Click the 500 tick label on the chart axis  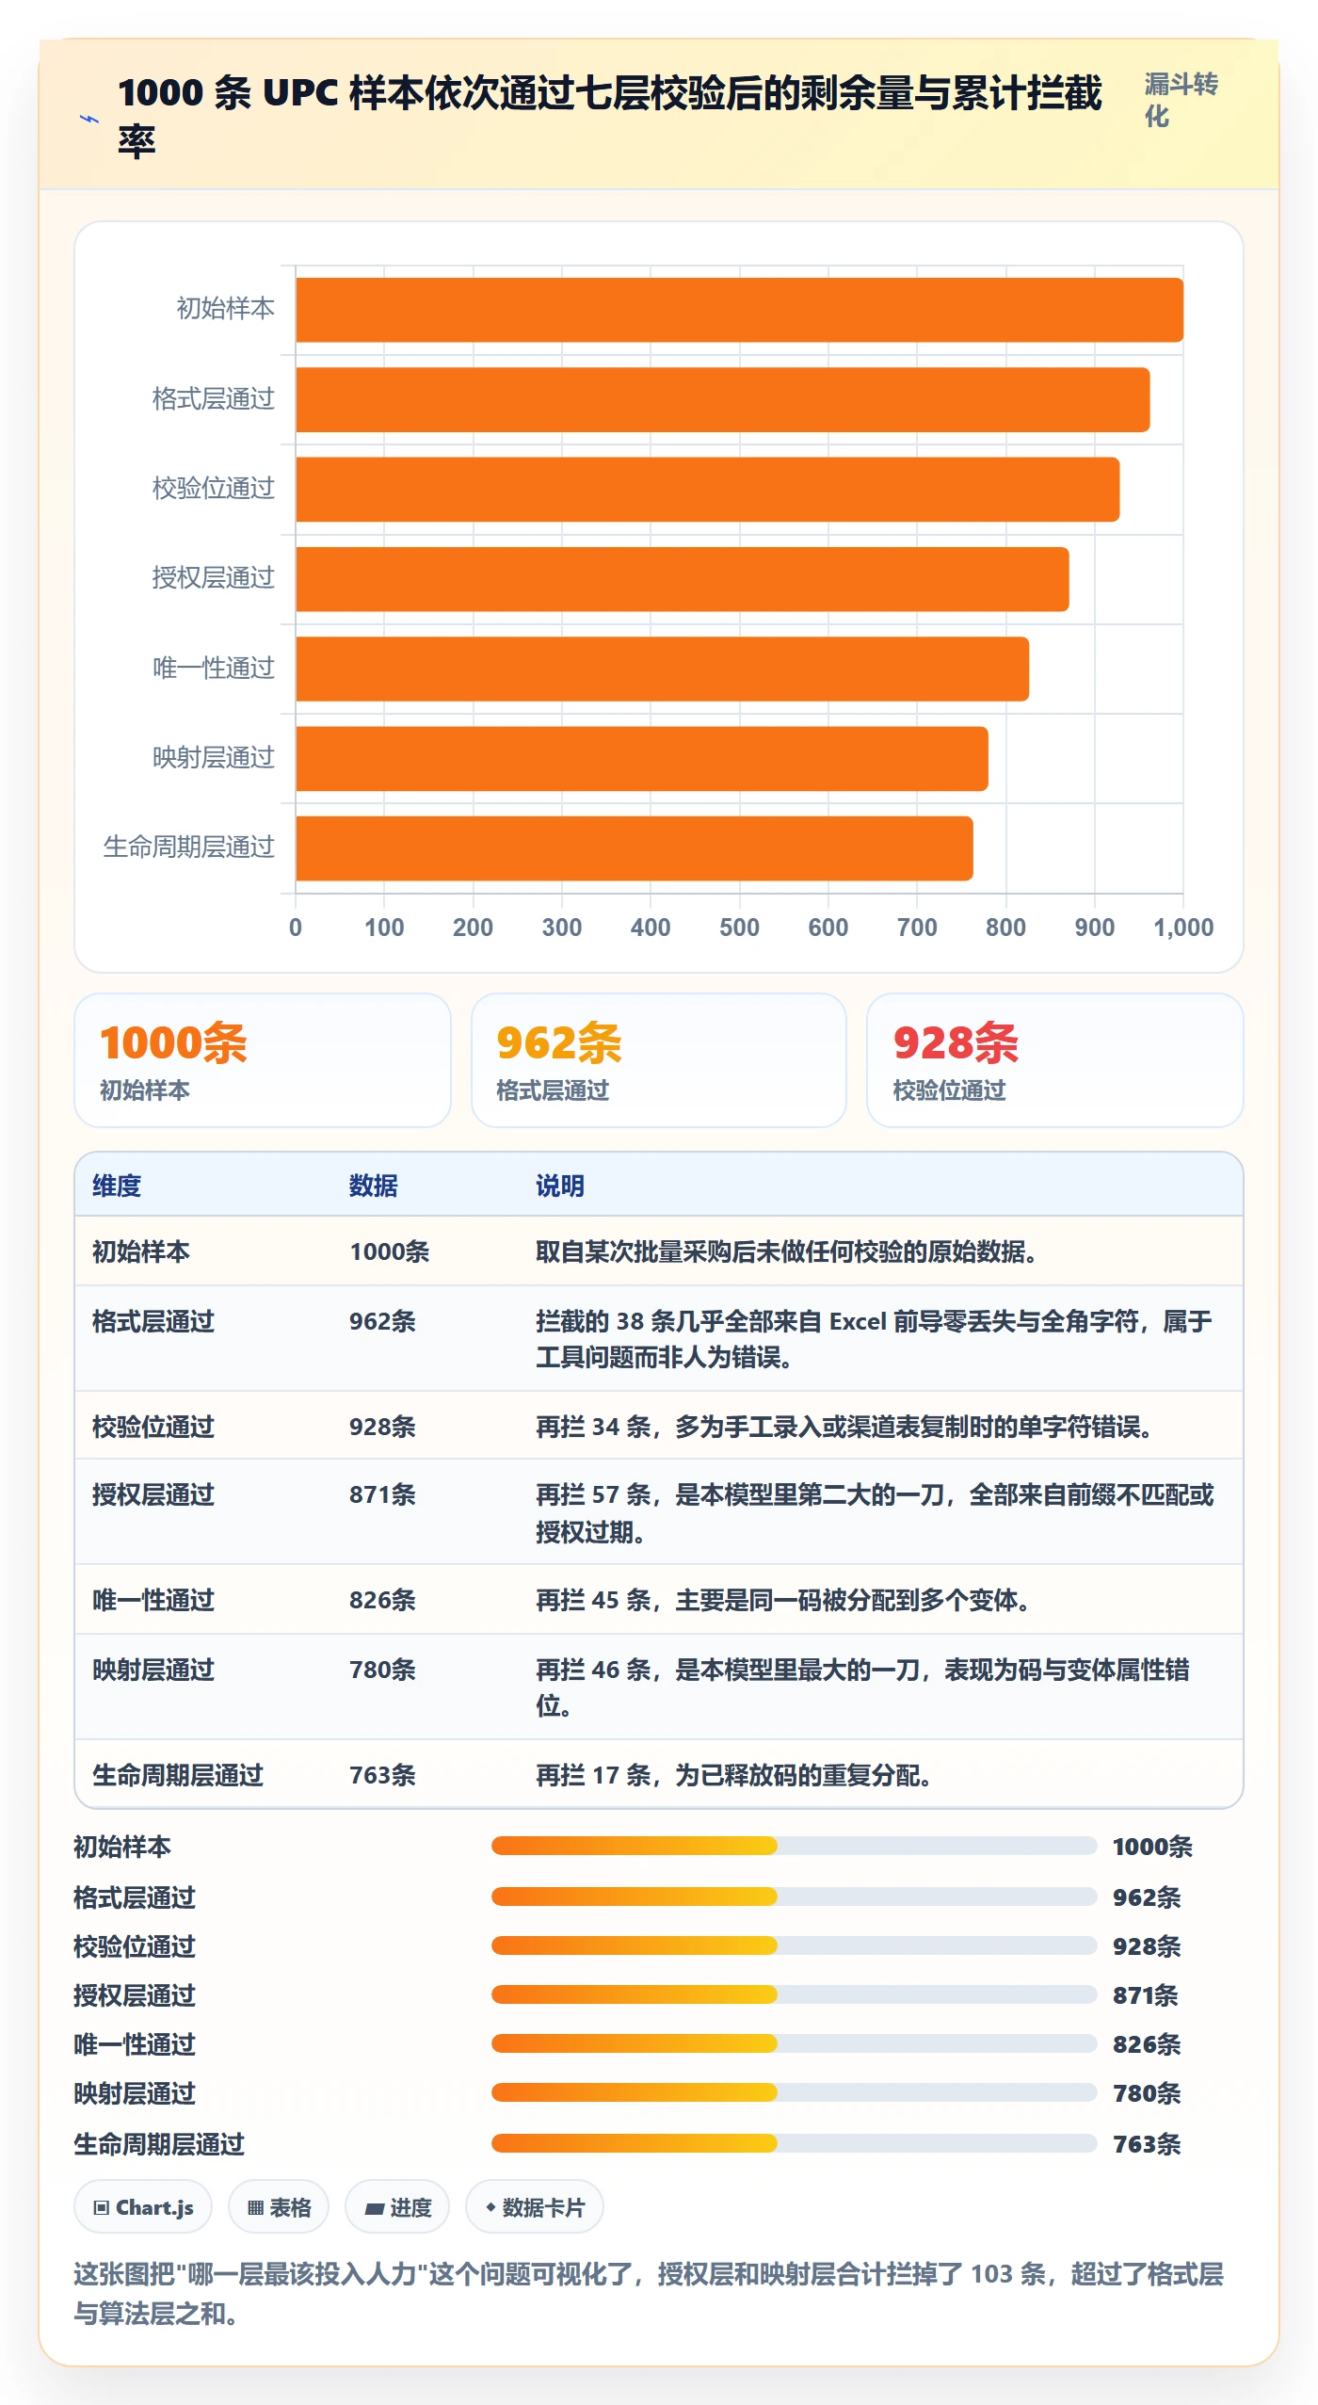739,928
